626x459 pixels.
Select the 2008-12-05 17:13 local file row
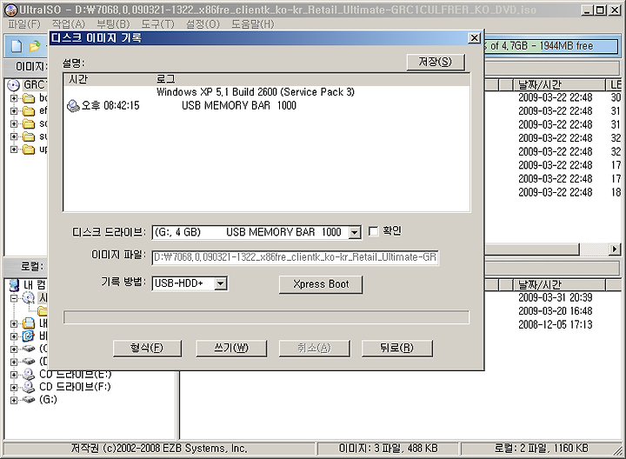[555, 324]
